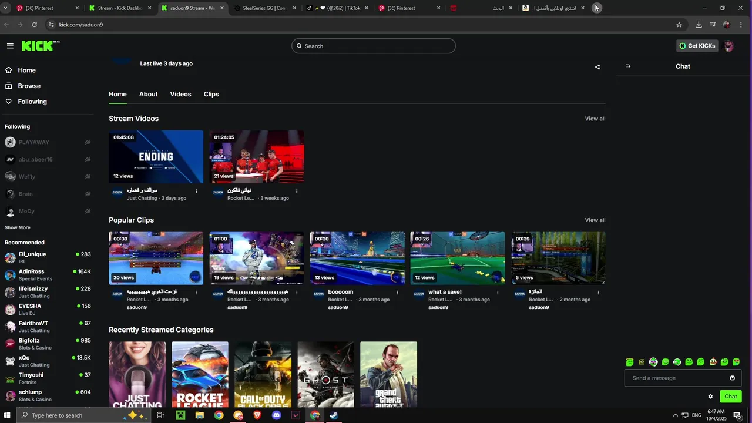
Task: Click the Get KICKs button
Action: pyautogui.click(x=697, y=46)
